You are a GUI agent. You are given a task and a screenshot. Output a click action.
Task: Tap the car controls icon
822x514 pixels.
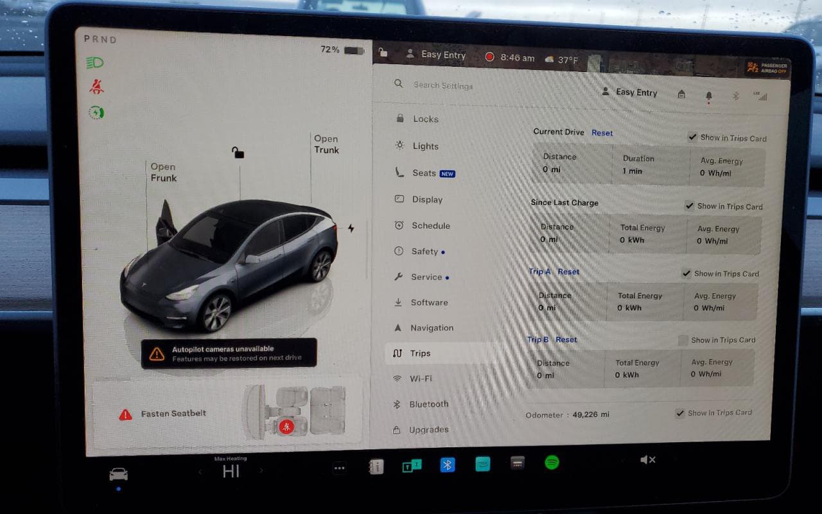click(x=118, y=474)
